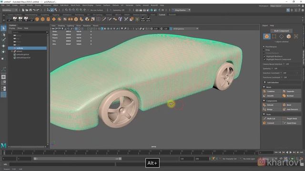Click the Outliner horizontal scrollbar

[27, 147]
